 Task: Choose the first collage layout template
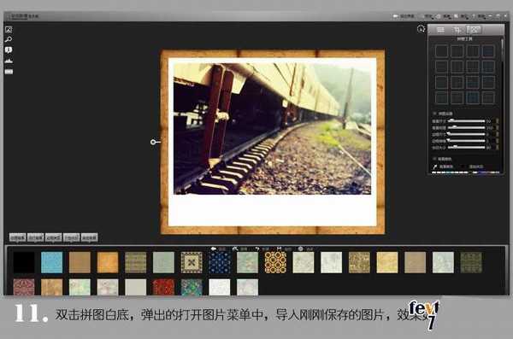(441, 51)
